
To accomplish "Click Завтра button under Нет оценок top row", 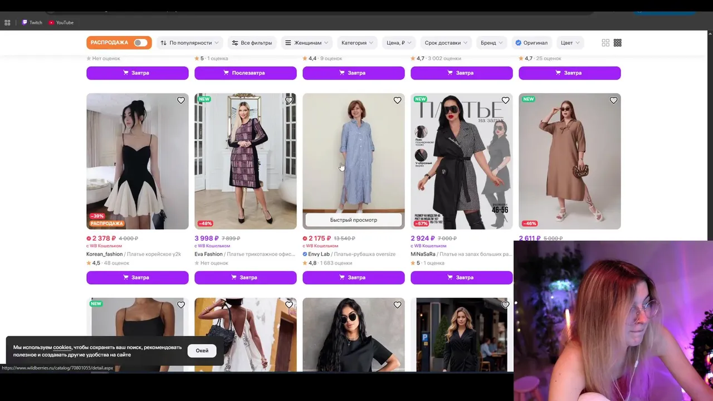I will click(138, 73).
